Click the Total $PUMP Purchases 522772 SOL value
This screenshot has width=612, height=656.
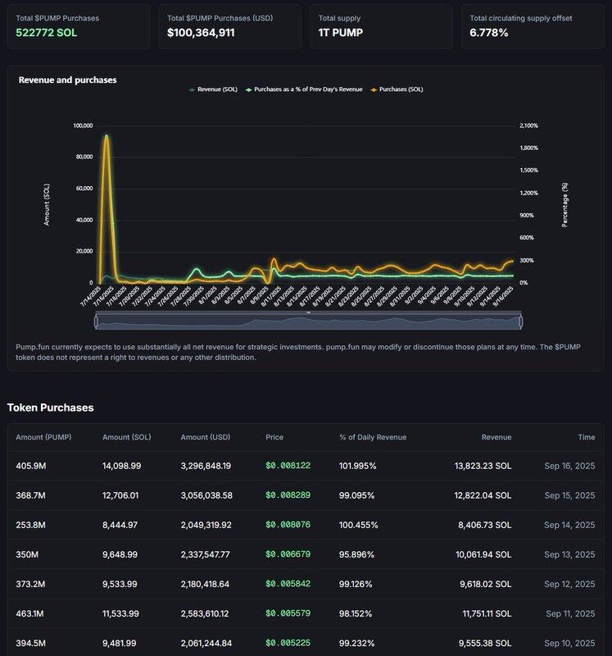coord(47,33)
